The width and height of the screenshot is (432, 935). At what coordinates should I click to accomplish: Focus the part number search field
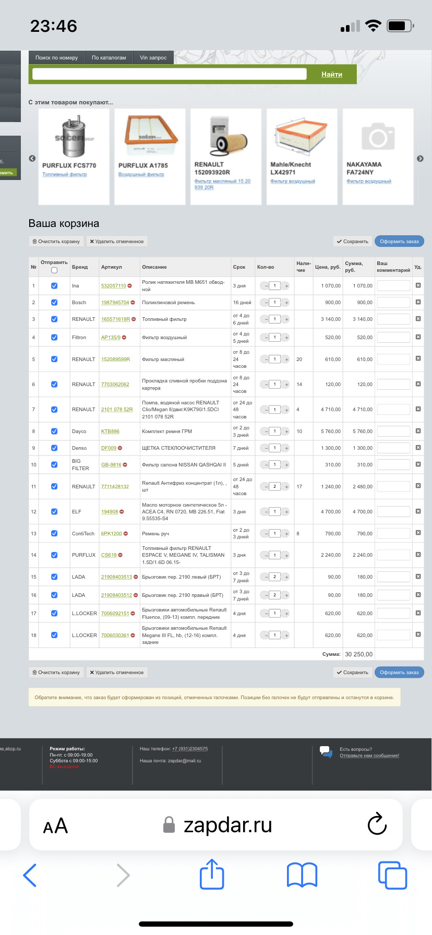click(170, 74)
